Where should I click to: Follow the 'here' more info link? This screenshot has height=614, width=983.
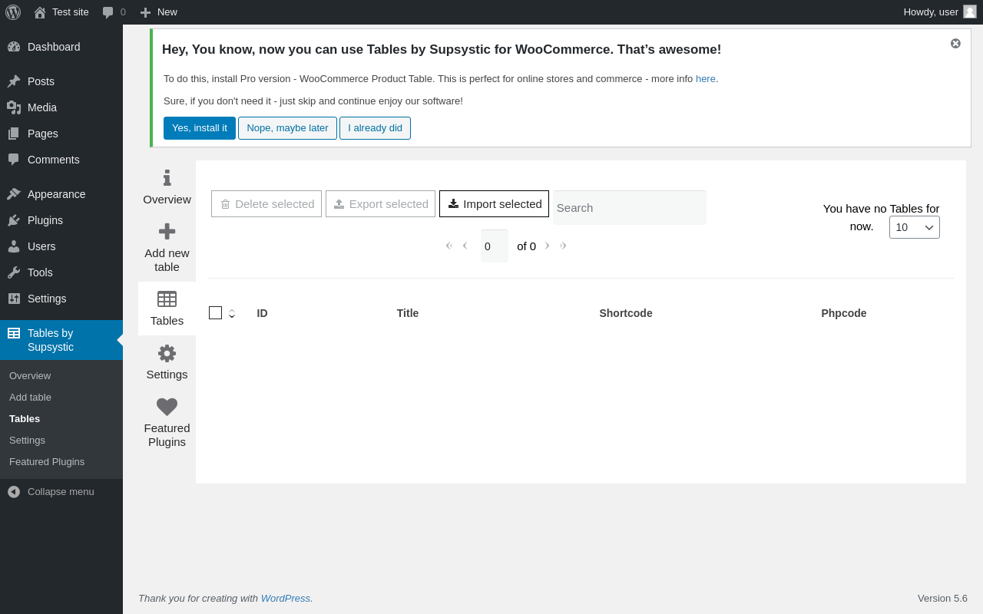pyautogui.click(x=706, y=79)
